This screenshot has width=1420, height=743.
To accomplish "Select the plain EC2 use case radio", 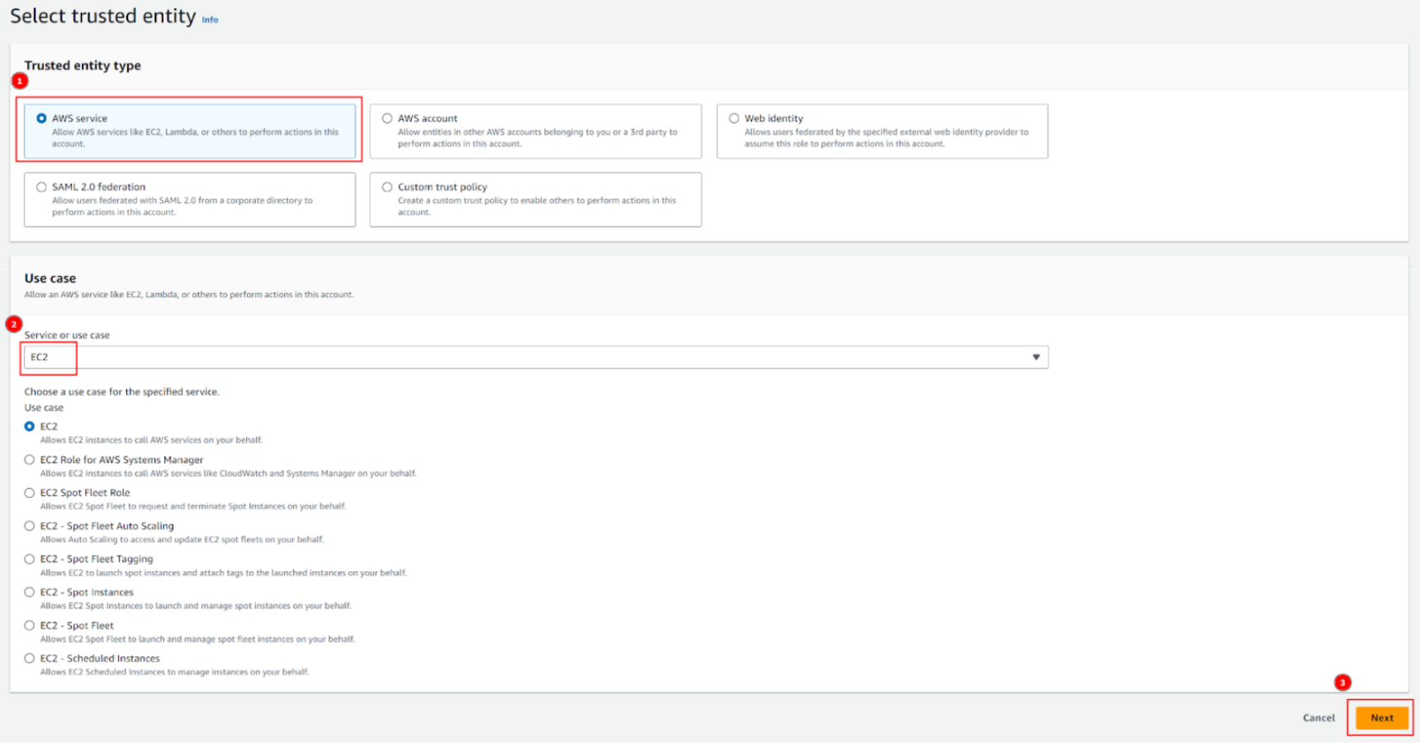I will pos(30,426).
